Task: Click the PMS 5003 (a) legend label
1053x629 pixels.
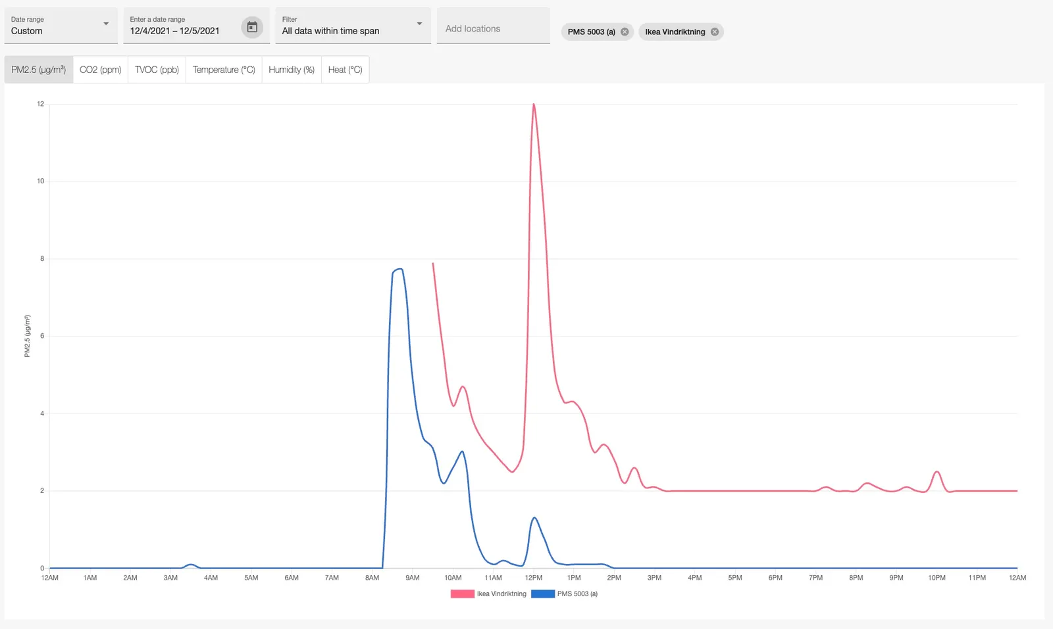Action: click(x=577, y=594)
